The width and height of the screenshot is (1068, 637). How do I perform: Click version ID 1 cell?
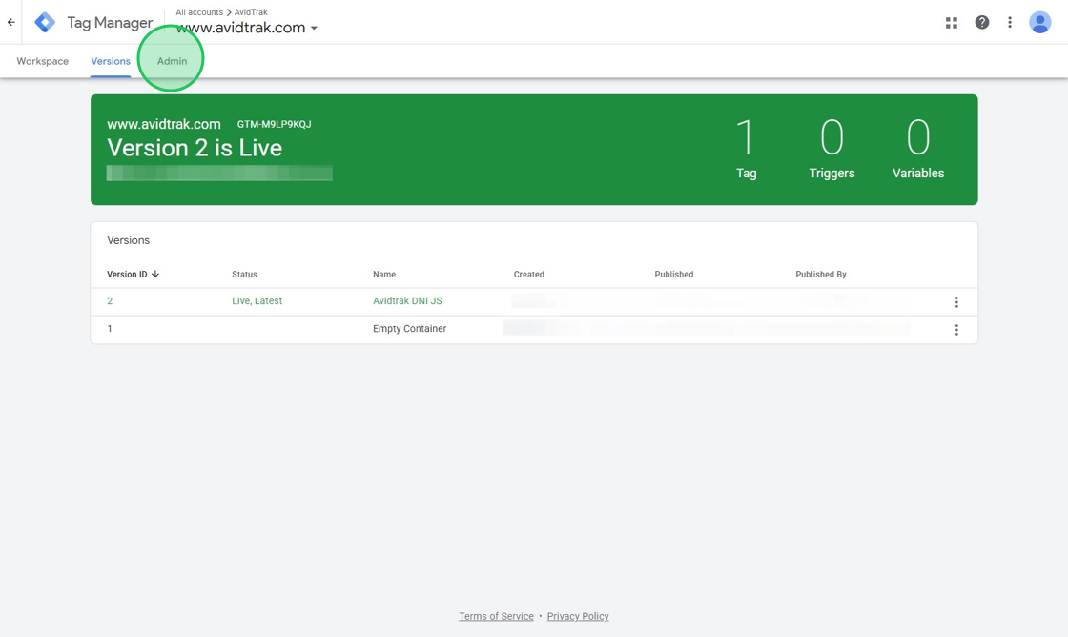[110, 329]
